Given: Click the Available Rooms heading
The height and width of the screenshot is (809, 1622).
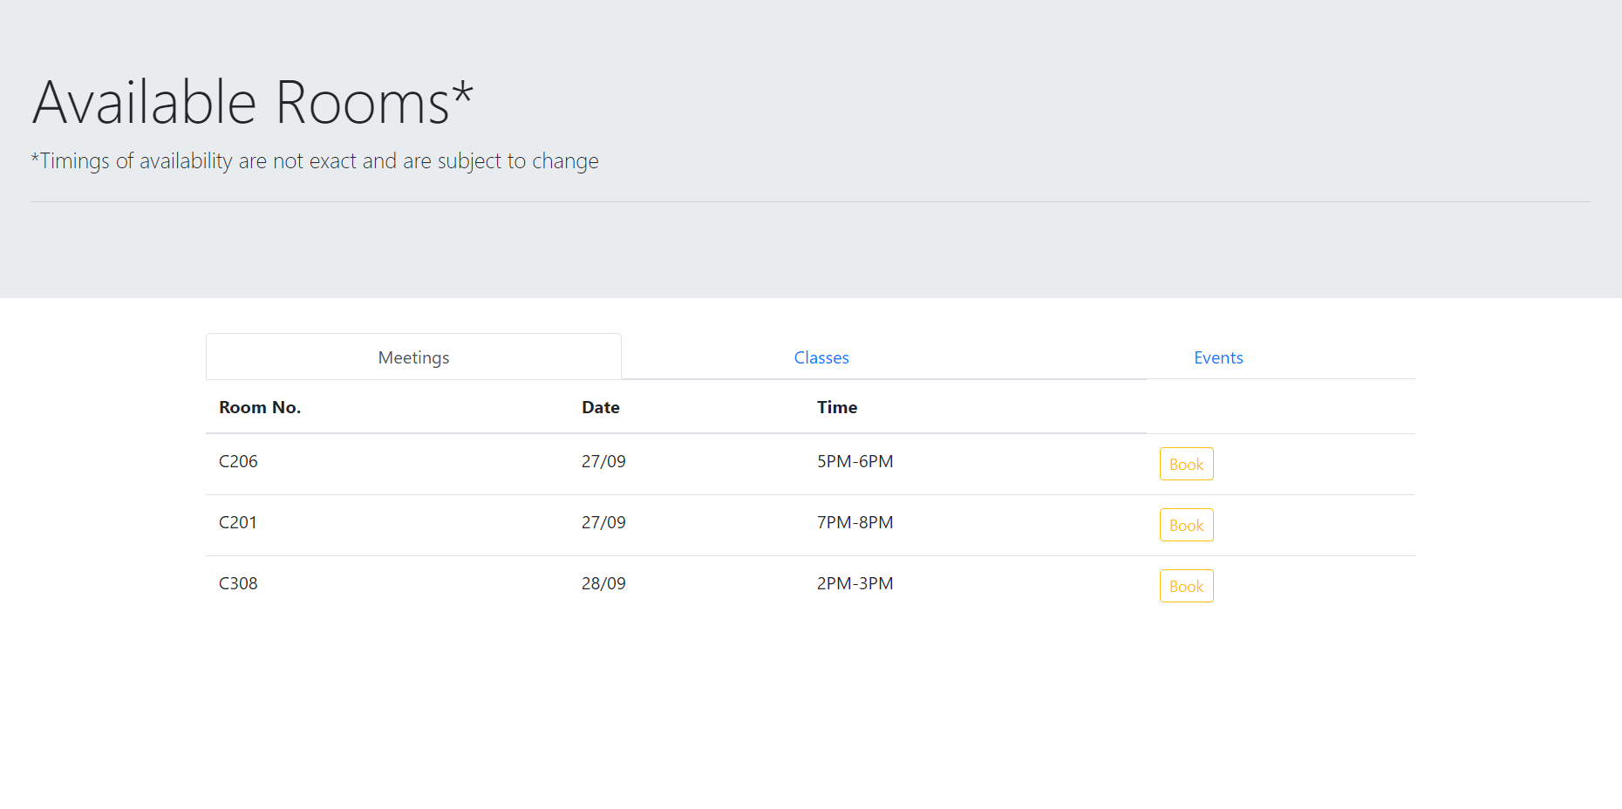Looking at the screenshot, I should coord(253,103).
